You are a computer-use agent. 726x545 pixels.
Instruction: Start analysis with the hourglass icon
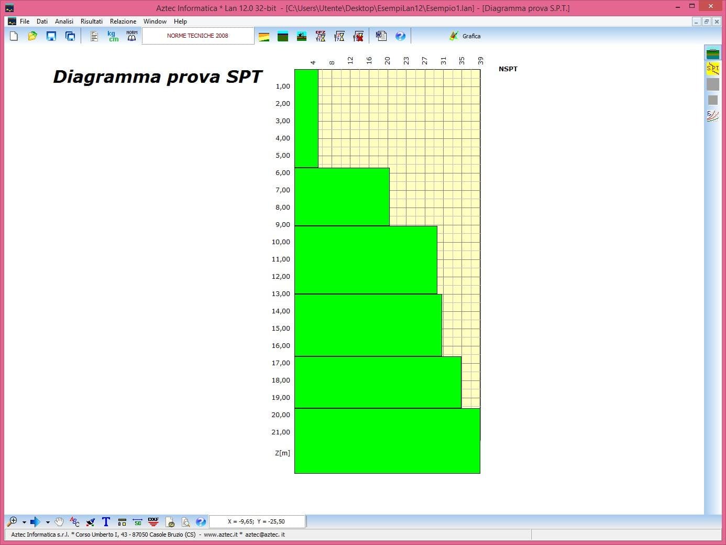pos(339,36)
